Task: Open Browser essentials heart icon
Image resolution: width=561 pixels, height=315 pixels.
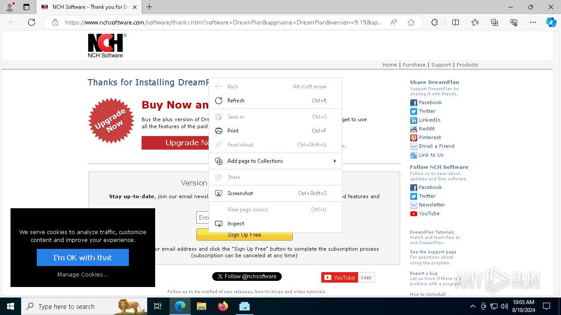Action: pos(514,22)
